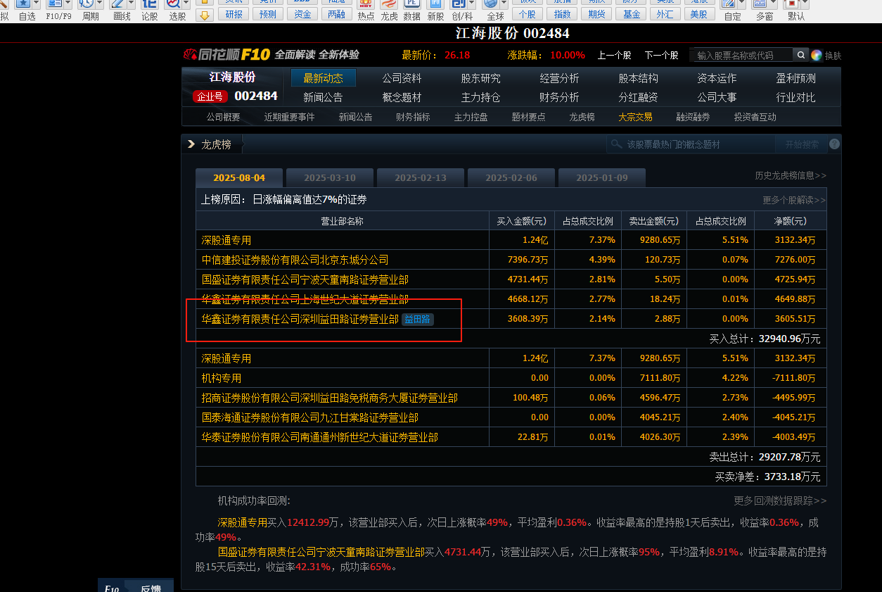882x592 pixels.
Task: Expand the dropdown arrow next to 选股
Action: 187,4
